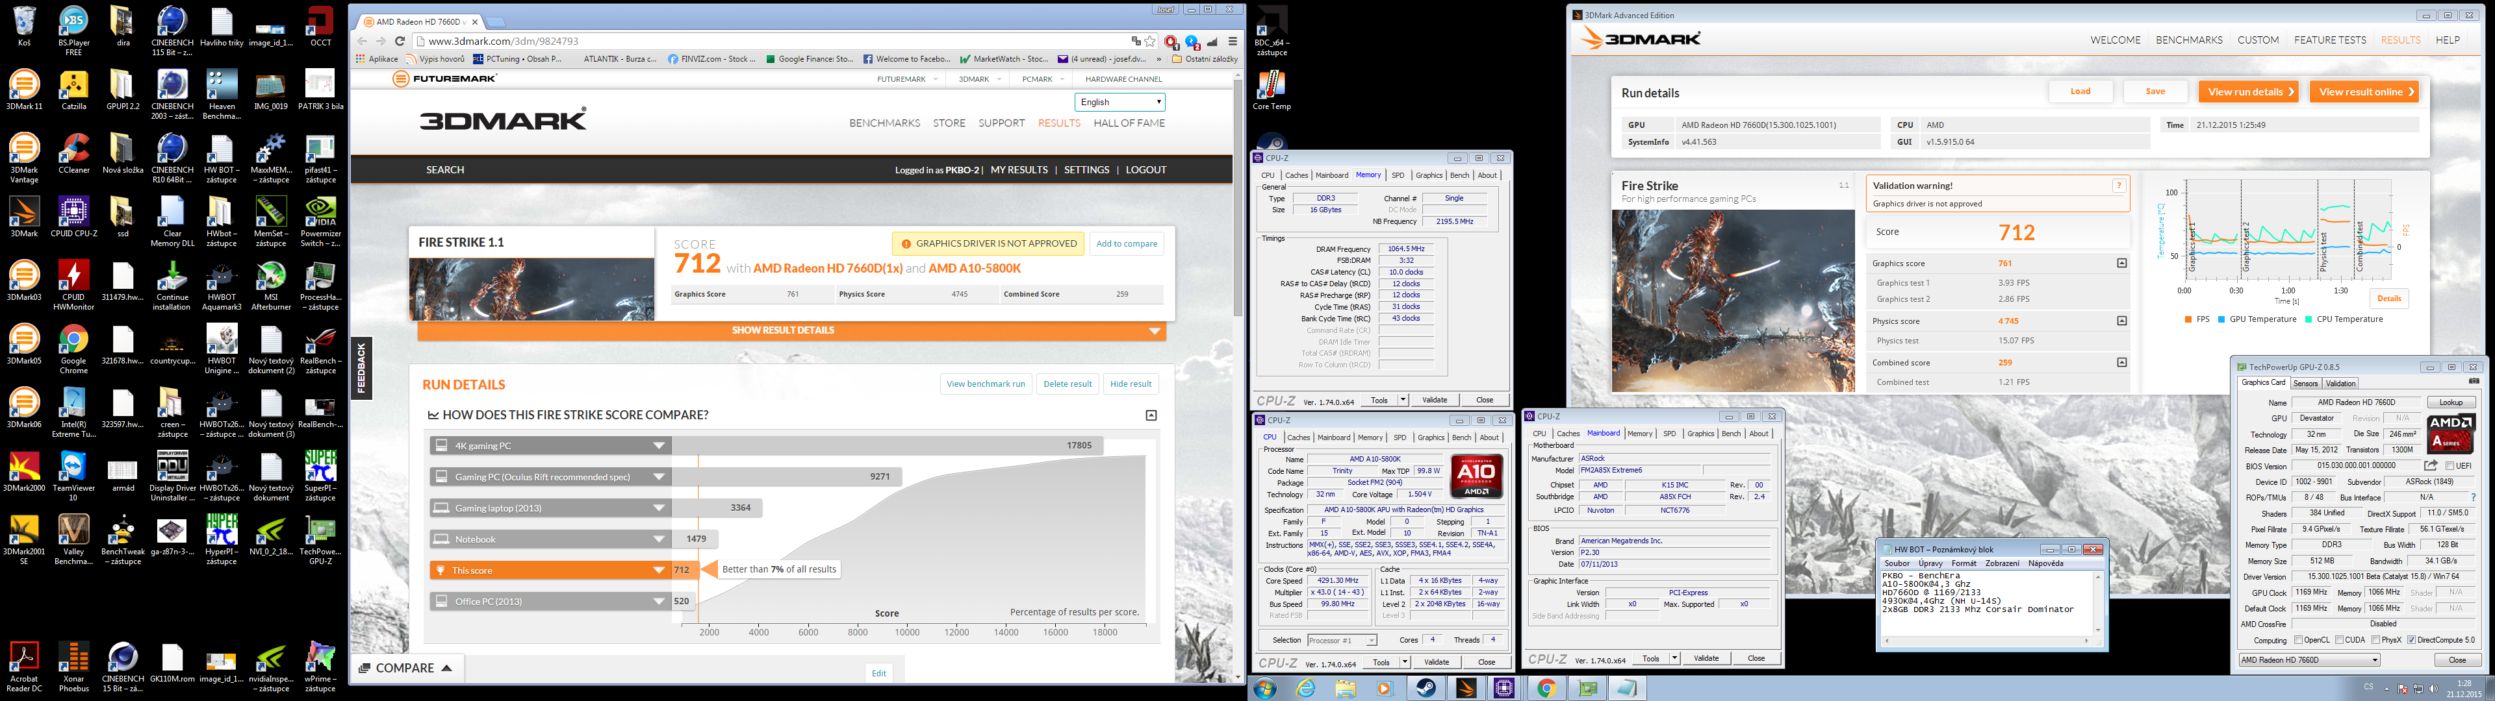Open Internet Explorer from the taskbar
Image resolution: width=2495 pixels, height=701 pixels.
pyautogui.click(x=1307, y=689)
